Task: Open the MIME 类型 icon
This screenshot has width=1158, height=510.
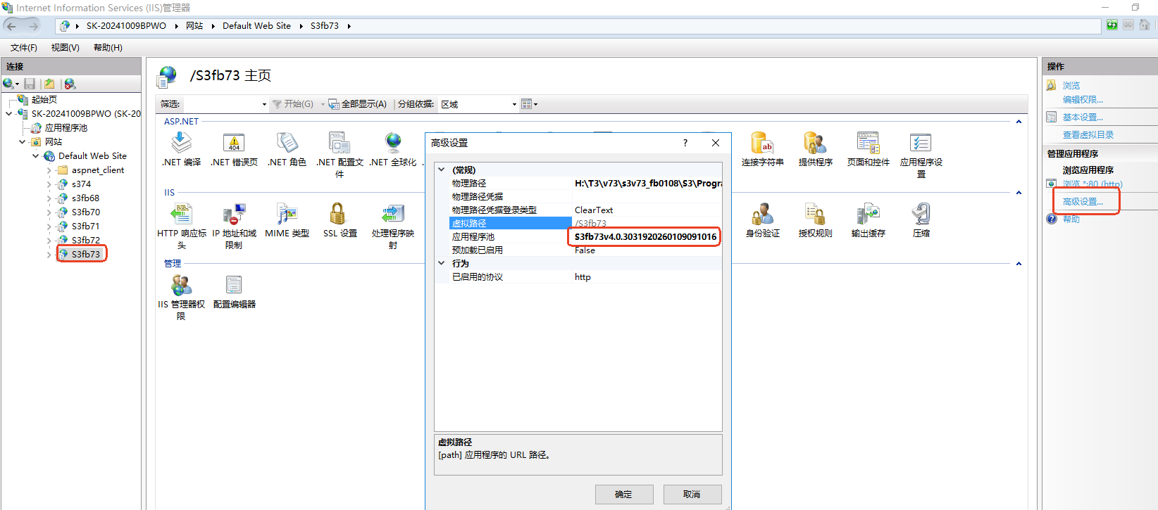Action: [287, 214]
